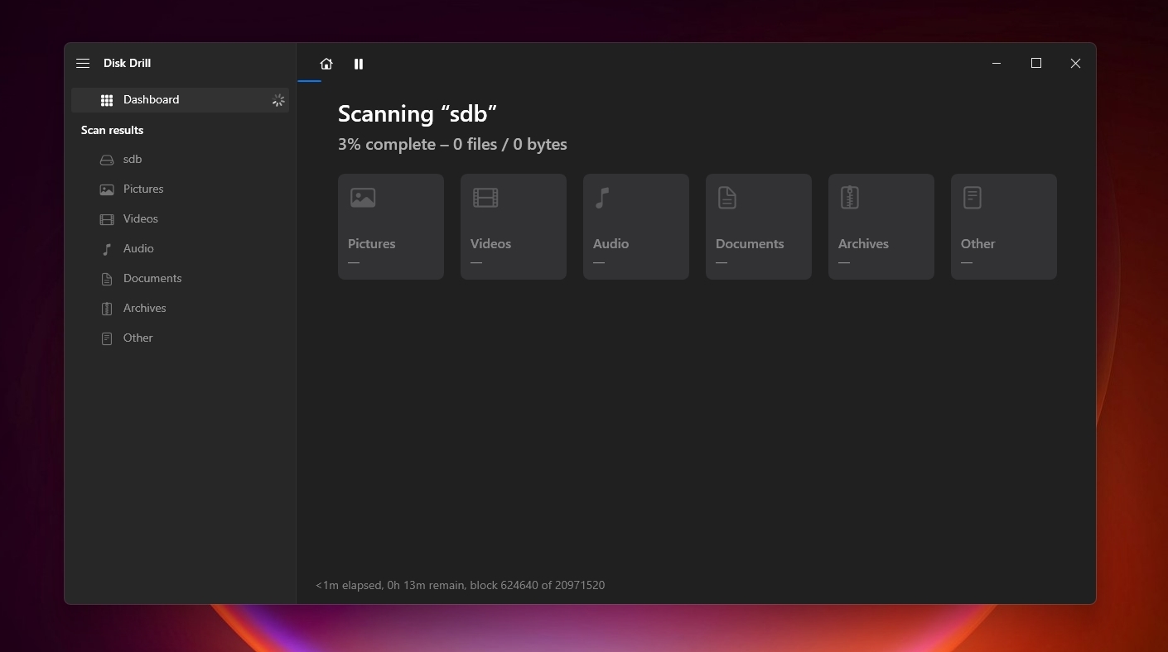Close the Disk Drill window
1168x652 pixels.
pyautogui.click(x=1075, y=63)
